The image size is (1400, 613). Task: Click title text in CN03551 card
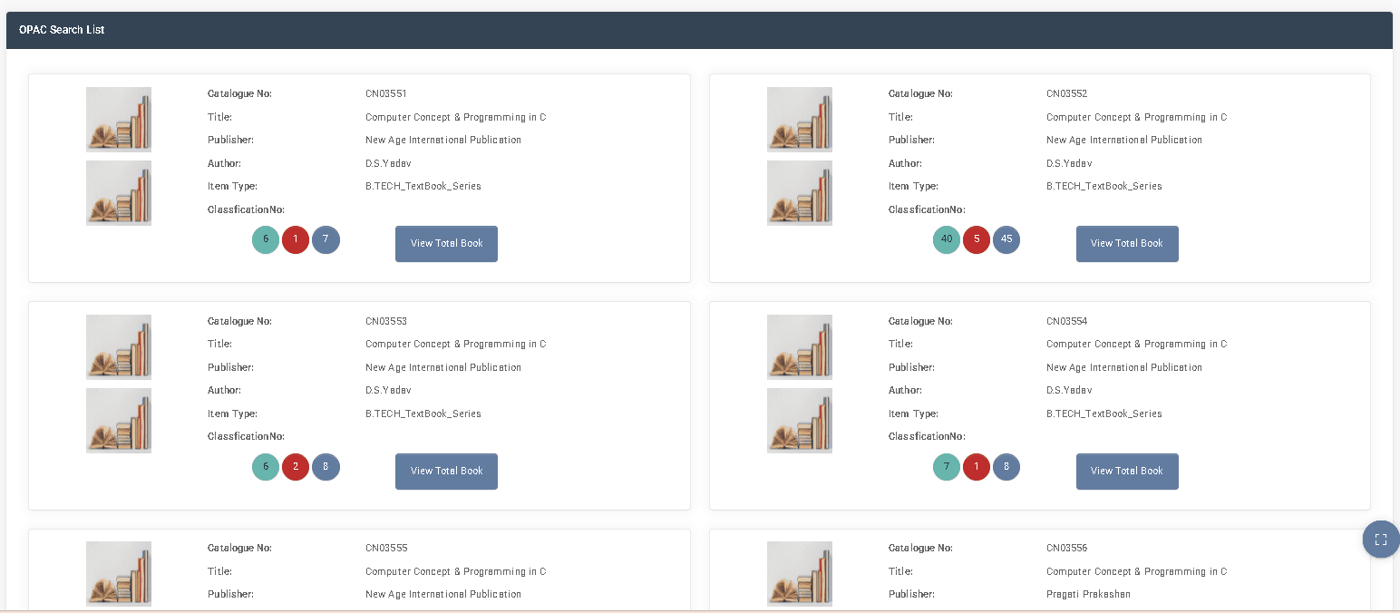tap(456, 117)
